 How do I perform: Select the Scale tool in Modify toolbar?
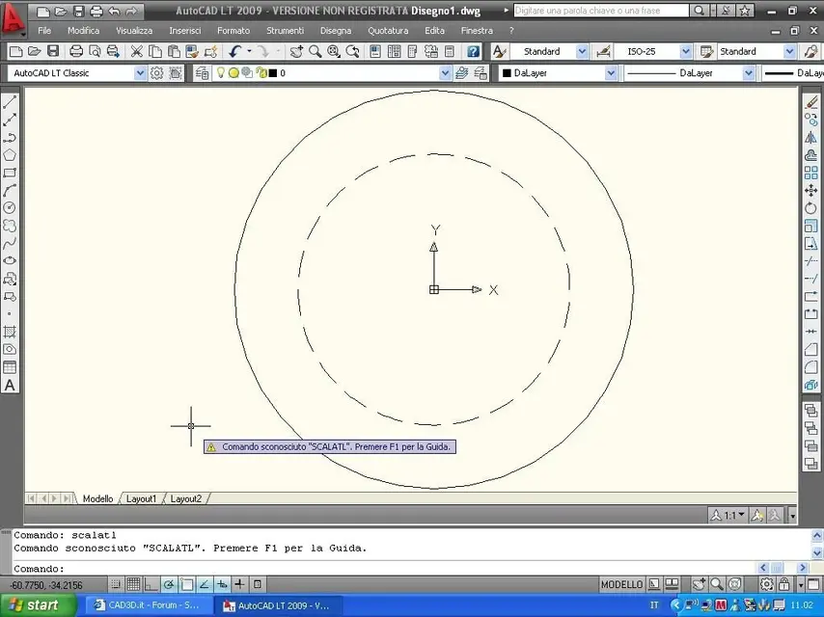(x=811, y=226)
